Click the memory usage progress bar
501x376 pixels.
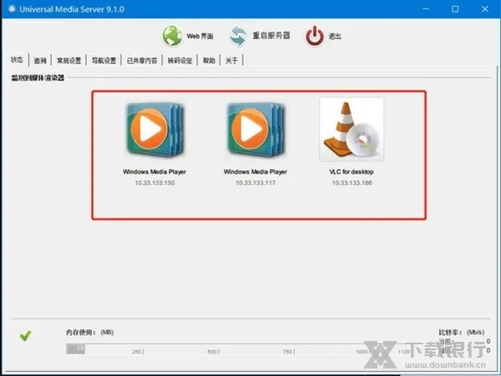[237, 348]
